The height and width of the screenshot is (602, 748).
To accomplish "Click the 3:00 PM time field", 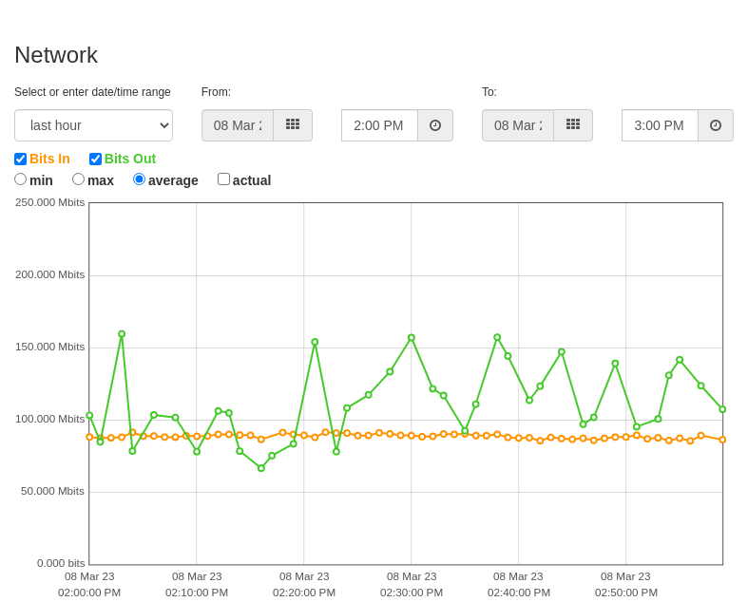I will (661, 125).
